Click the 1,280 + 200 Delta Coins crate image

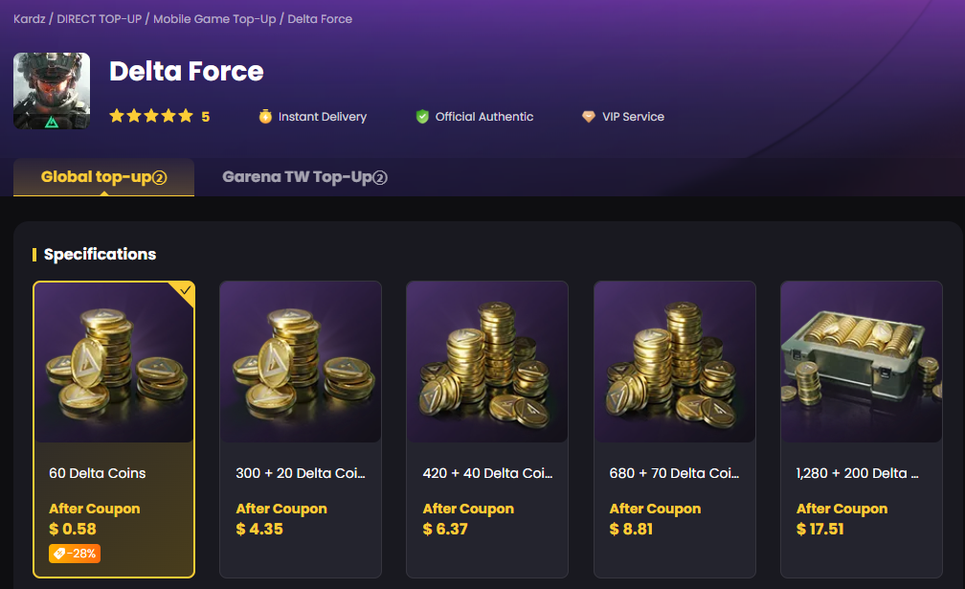[861, 362]
